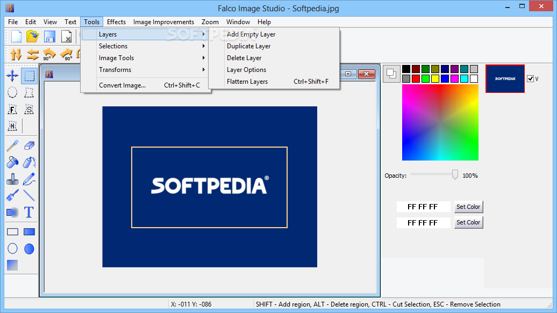The image size is (557, 313).
Task: Close the inner Softpedia.jpg document window
Action: point(366,74)
